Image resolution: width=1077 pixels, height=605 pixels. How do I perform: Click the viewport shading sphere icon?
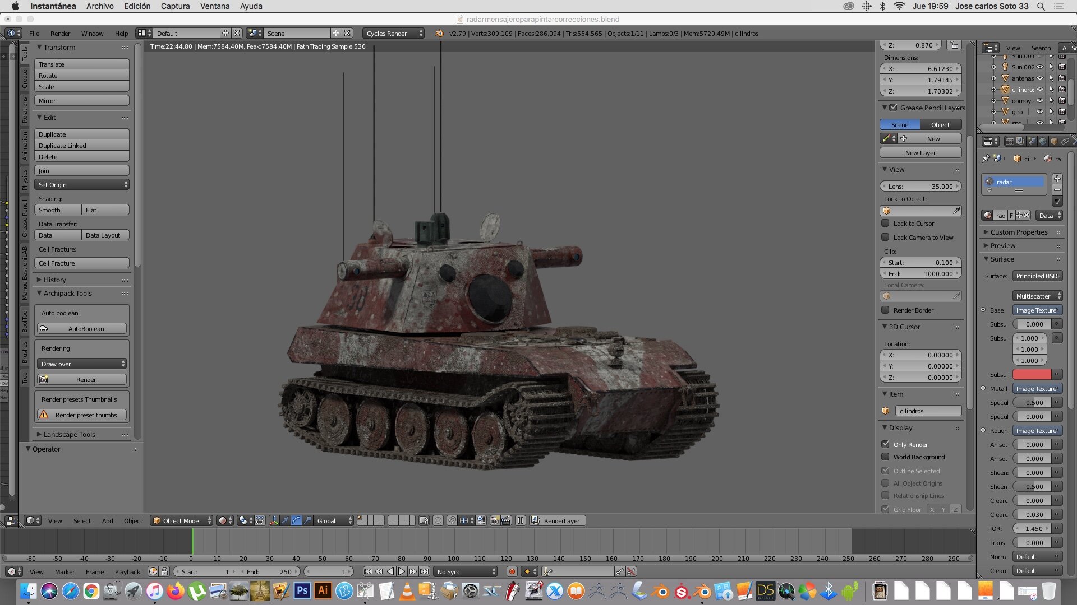point(225,520)
